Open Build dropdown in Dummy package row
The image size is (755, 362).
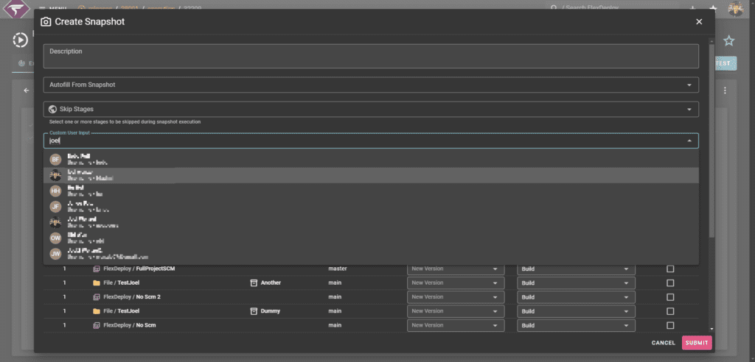[576, 311]
